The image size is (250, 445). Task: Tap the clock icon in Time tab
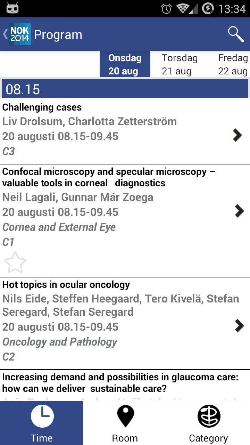point(42,416)
